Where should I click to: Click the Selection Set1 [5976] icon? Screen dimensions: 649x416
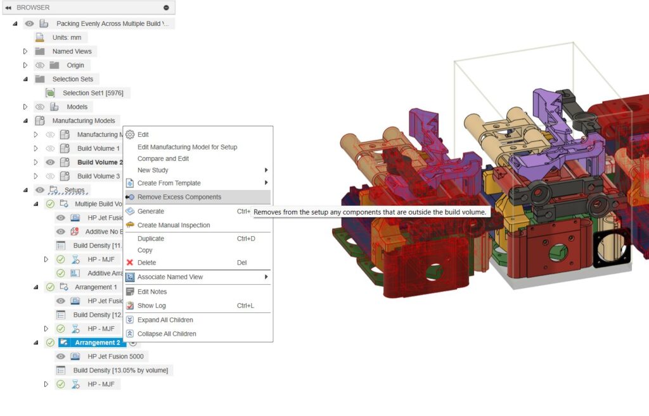pos(50,93)
